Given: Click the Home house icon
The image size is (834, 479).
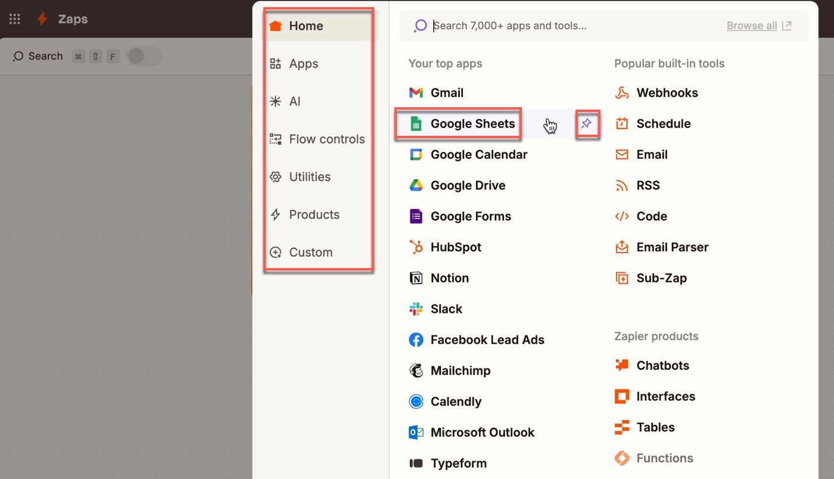Looking at the screenshot, I should click(x=275, y=26).
